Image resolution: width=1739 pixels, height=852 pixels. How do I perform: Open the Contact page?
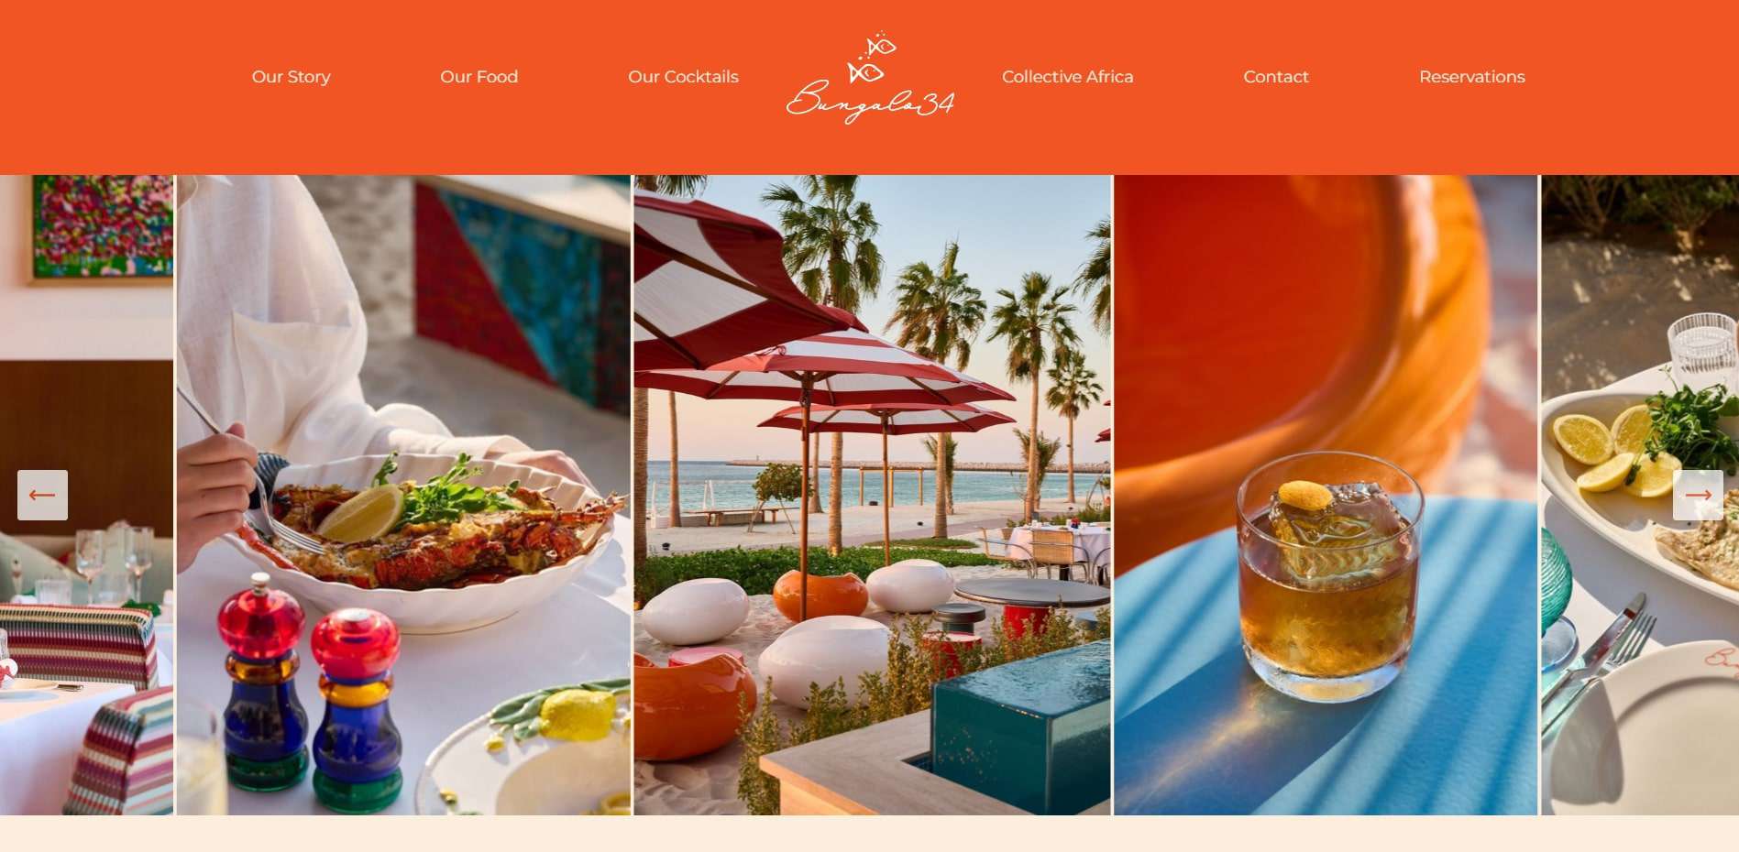[x=1276, y=77]
